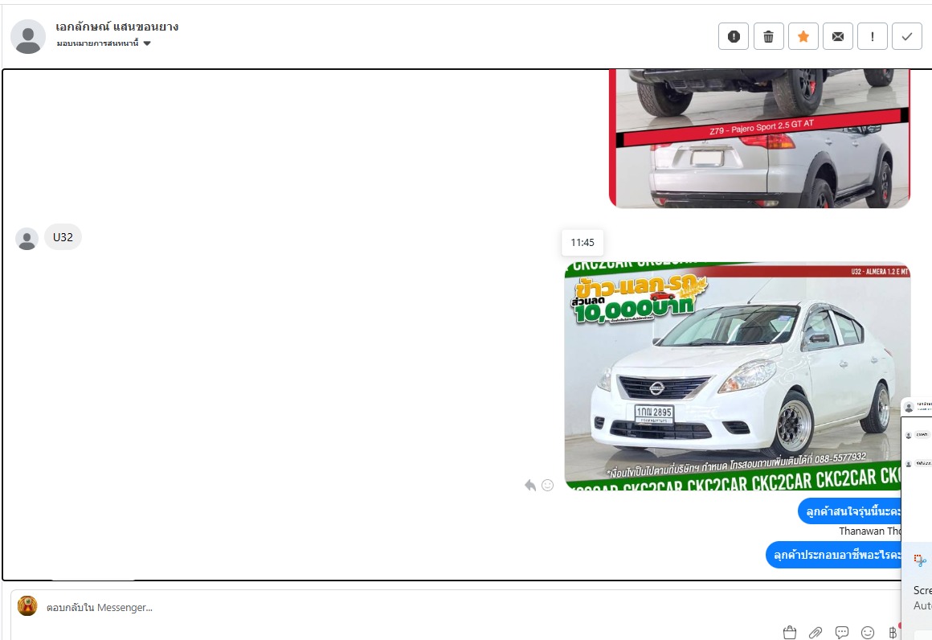Screen dimensions: 932x640
Task: Select the first blue sent message bubble
Action: (x=850, y=511)
